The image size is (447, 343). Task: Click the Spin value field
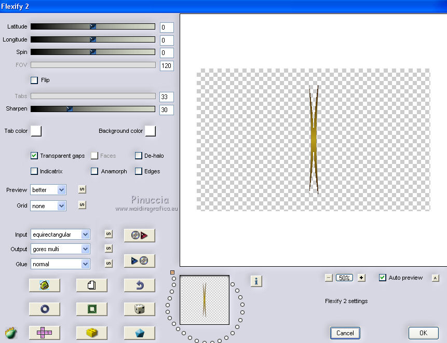point(167,53)
